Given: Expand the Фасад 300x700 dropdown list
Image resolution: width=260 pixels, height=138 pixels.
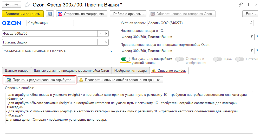Looking at the screenshot, I should click(100, 33).
